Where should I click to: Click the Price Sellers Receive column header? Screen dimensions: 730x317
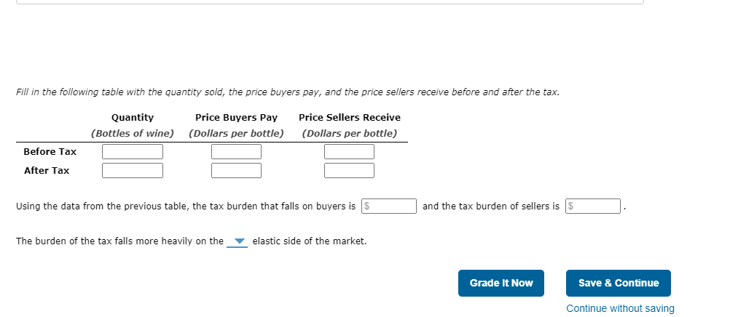point(350,118)
